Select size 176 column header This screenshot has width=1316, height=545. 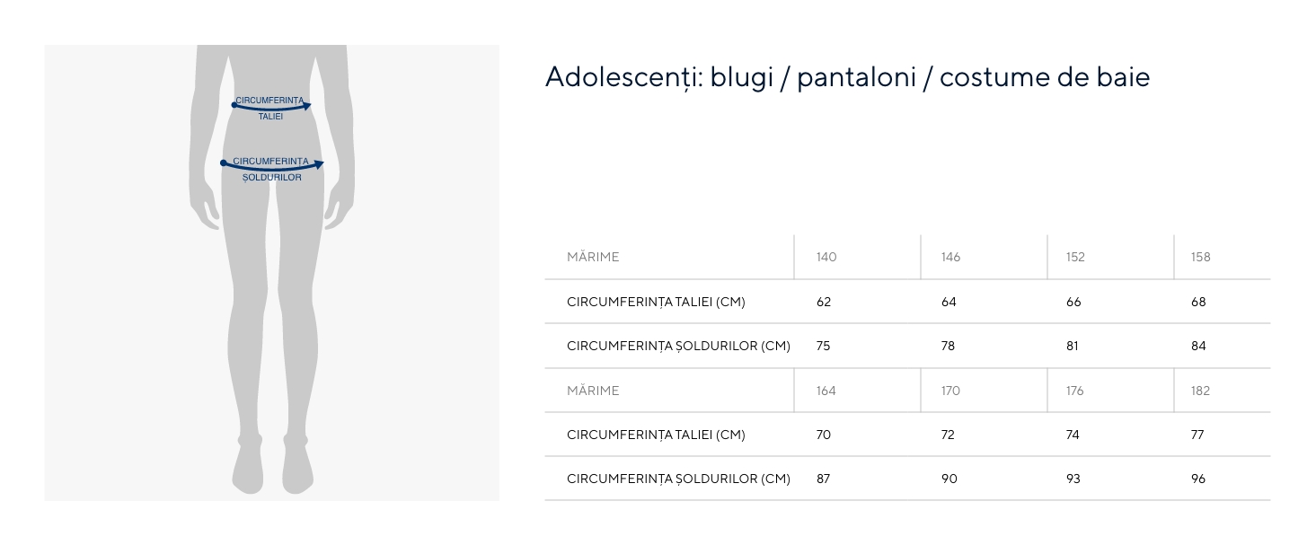(x=1074, y=391)
